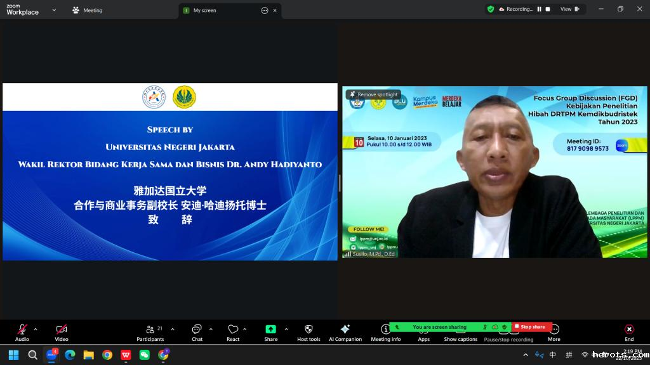Expand the Participants options chevron
The width and height of the screenshot is (650, 365).
(173, 329)
